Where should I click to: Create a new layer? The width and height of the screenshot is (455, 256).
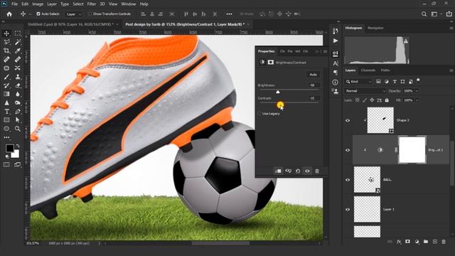click(434, 242)
